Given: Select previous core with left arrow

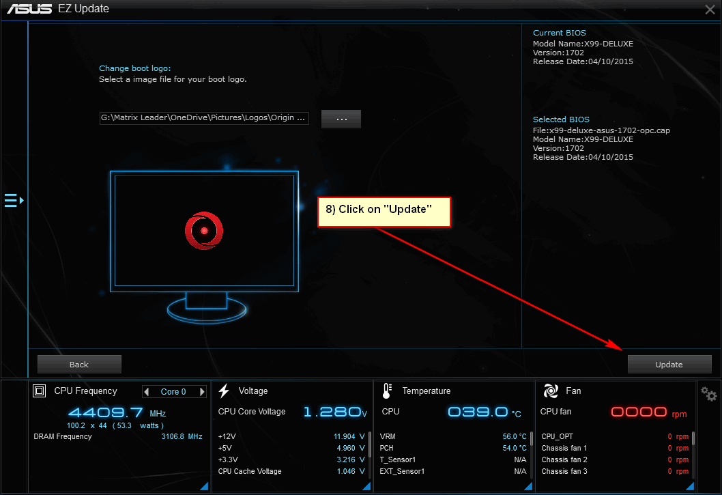Looking at the screenshot, I should (147, 392).
